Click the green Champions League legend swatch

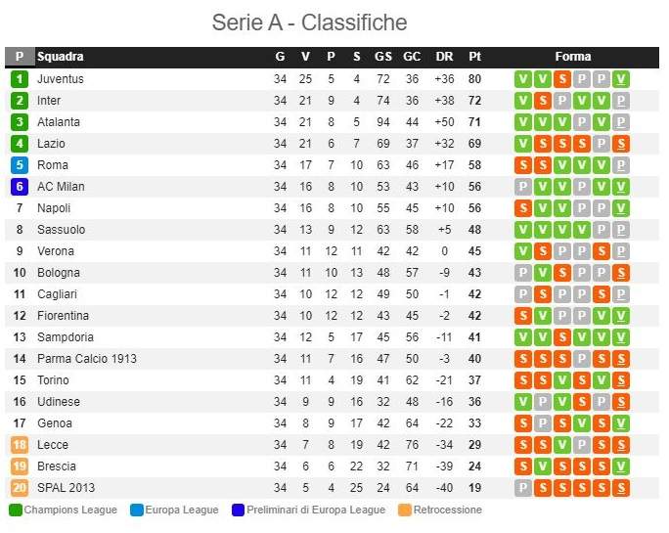15,510
